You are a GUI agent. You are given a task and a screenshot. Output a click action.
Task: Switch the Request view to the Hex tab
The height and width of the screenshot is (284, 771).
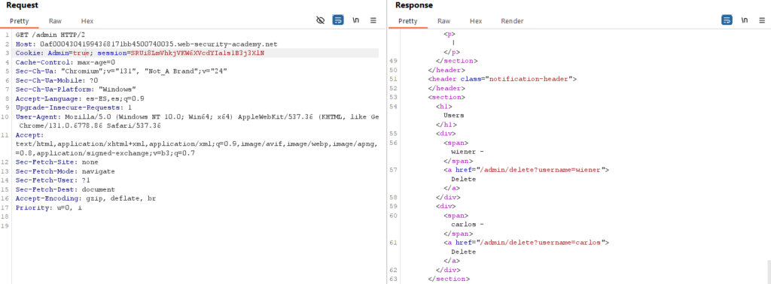coord(87,21)
